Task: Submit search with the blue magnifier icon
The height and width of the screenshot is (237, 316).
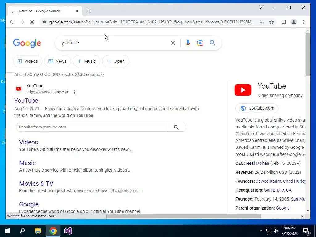Action: (x=212, y=43)
